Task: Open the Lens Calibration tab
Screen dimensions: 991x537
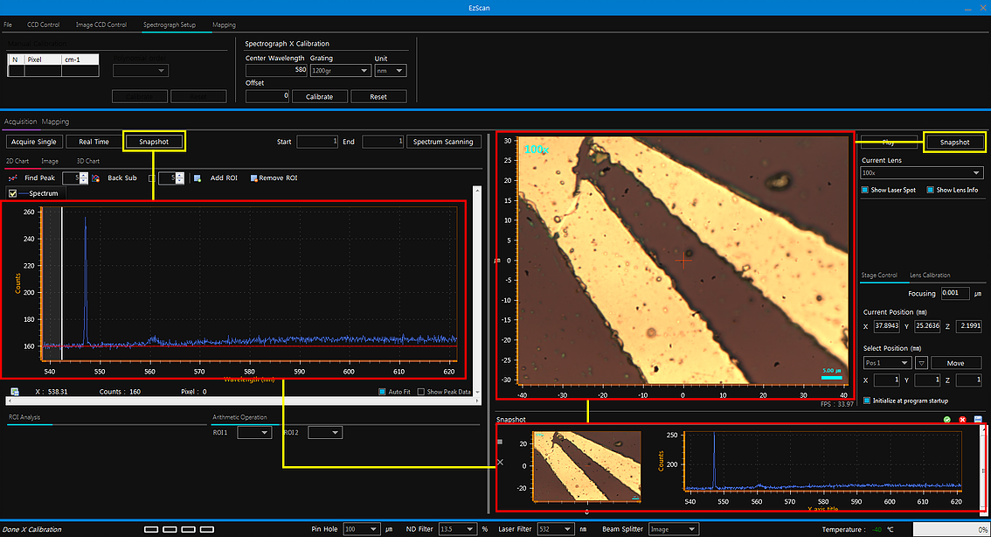Action: pos(930,275)
